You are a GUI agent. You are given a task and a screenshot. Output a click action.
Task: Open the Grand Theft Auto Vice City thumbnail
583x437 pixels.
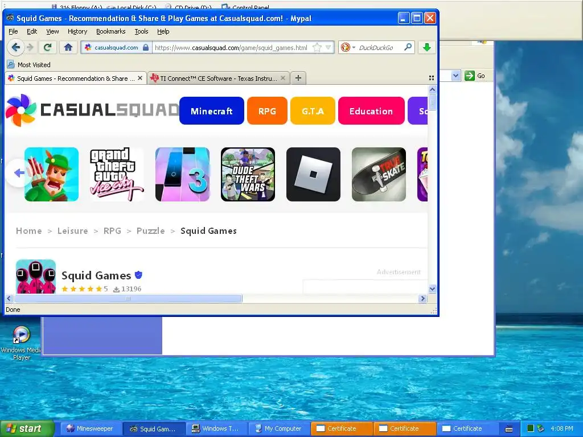coord(117,174)
